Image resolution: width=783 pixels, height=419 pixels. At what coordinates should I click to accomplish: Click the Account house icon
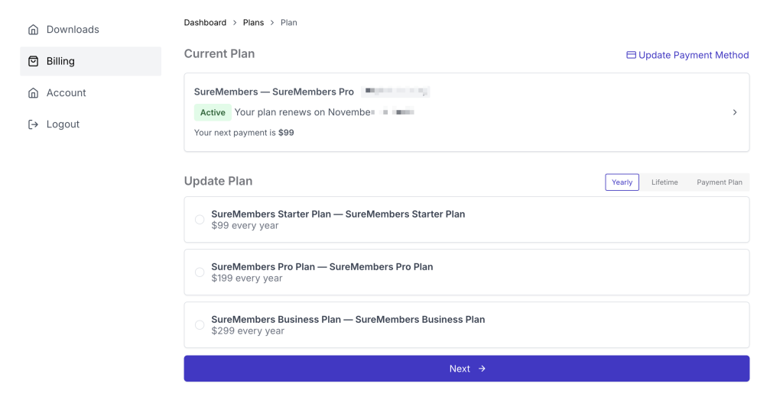(33, 93)
